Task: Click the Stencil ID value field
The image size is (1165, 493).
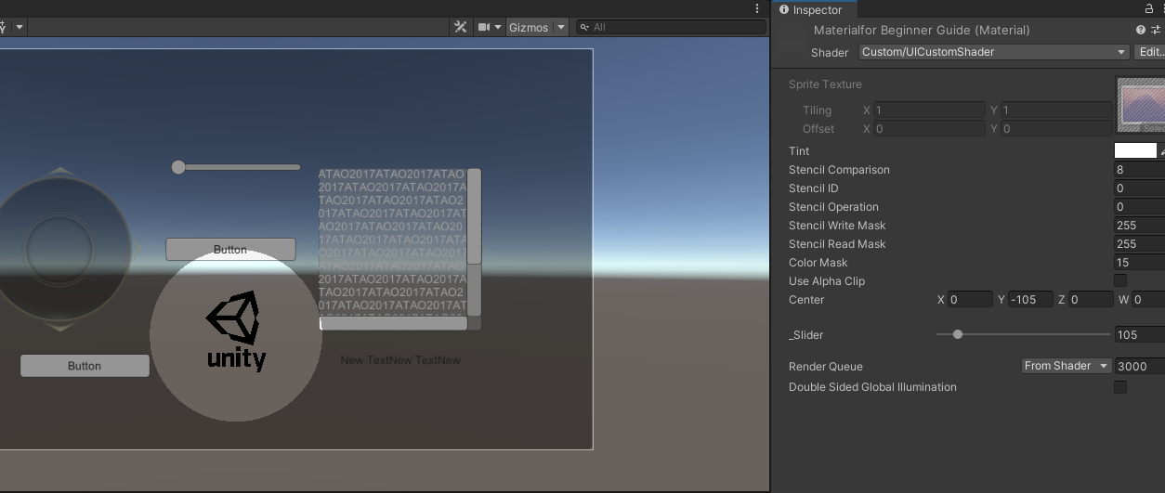Action: click(x=1139, y=188)
